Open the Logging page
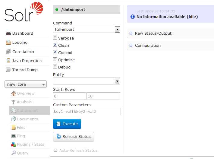Viewport: 214px width, 159px height. coord(20,43)
